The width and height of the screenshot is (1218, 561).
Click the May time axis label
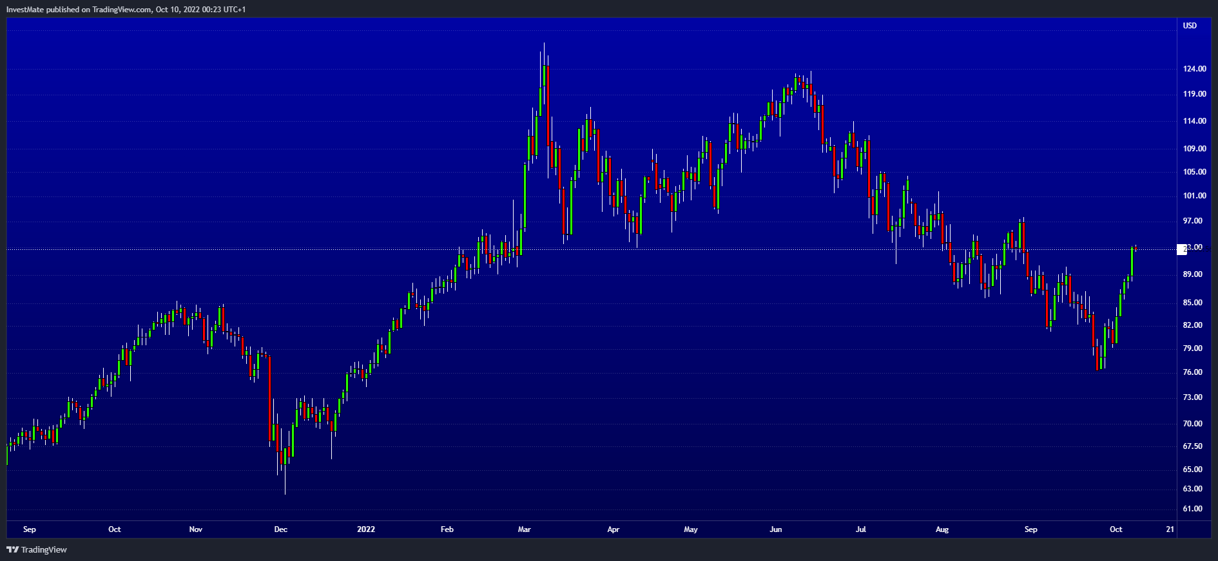pos(691,529)
